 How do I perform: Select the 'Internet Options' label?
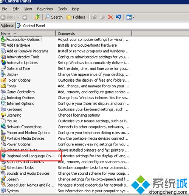pyautogui.click(x=20, y=103)
